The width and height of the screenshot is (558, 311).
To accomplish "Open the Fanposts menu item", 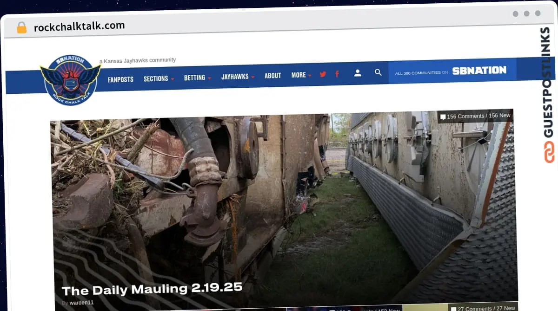I will (120, 79).
